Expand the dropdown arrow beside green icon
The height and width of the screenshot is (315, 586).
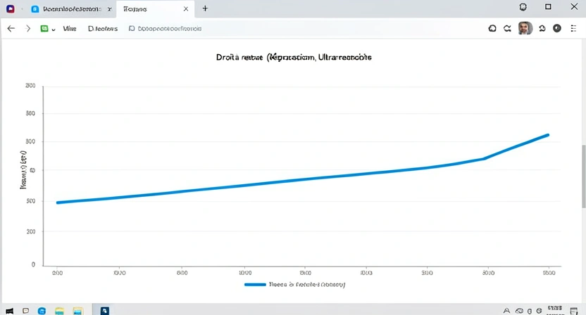pos(54,29)
